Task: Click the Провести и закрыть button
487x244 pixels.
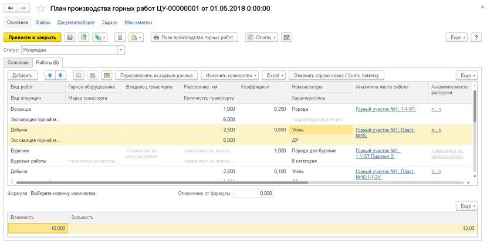Action: pyautogui.click(x=32, y=38)
